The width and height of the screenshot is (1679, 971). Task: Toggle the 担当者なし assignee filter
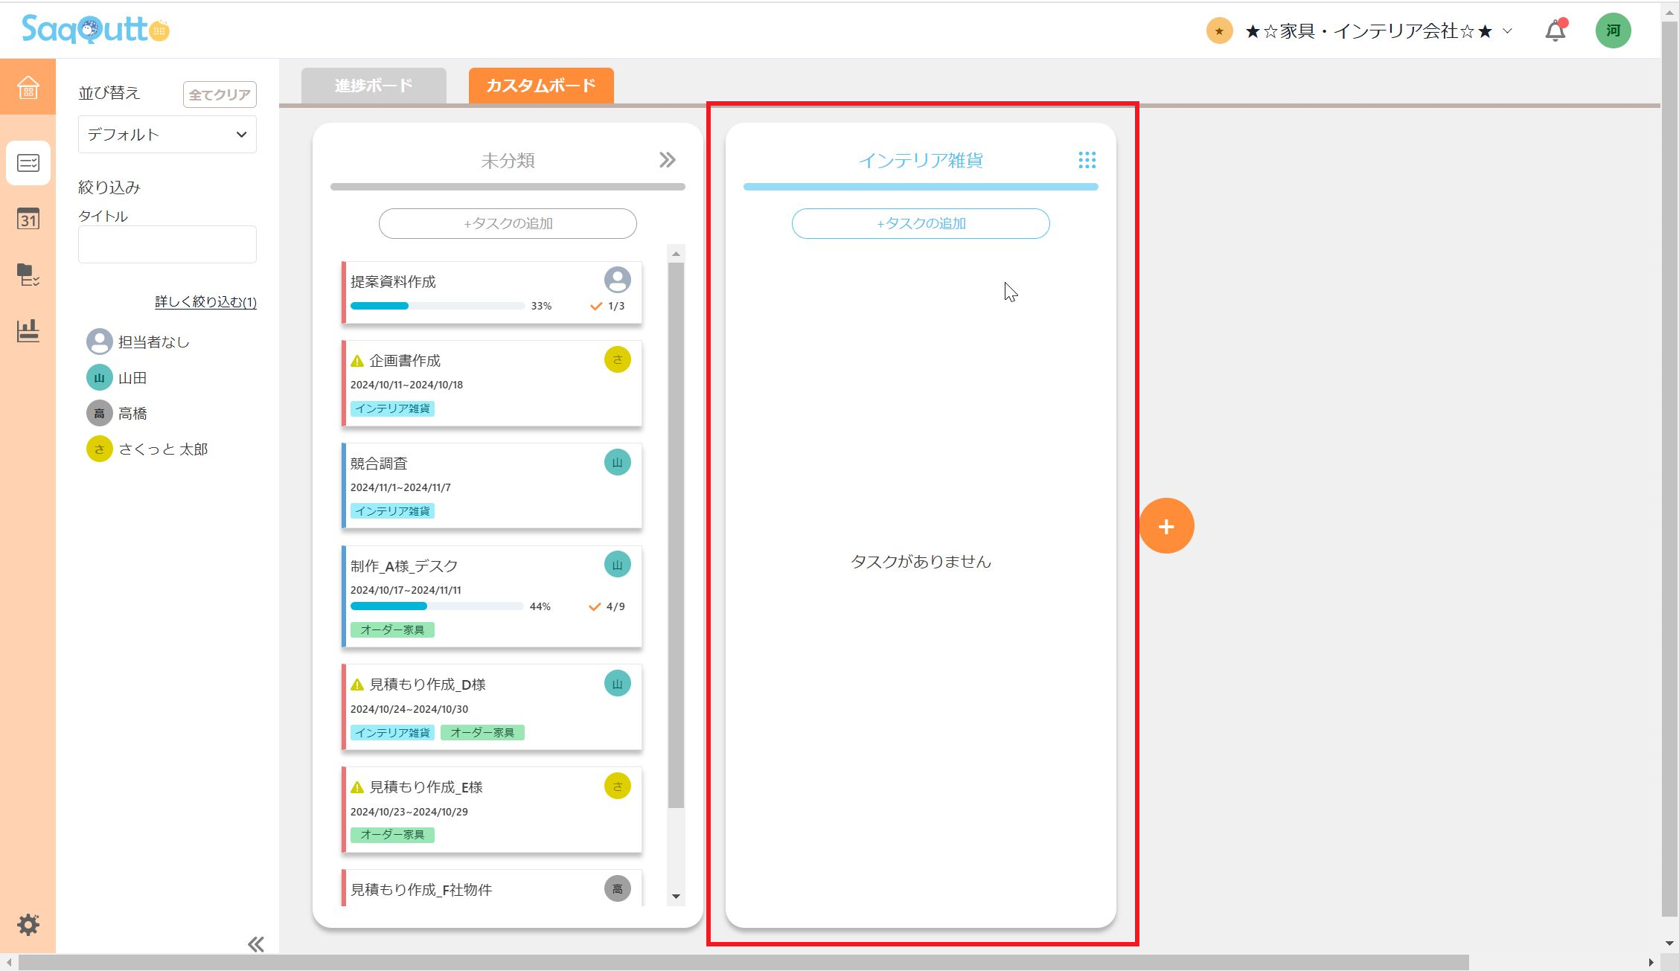tap(138, 342)
